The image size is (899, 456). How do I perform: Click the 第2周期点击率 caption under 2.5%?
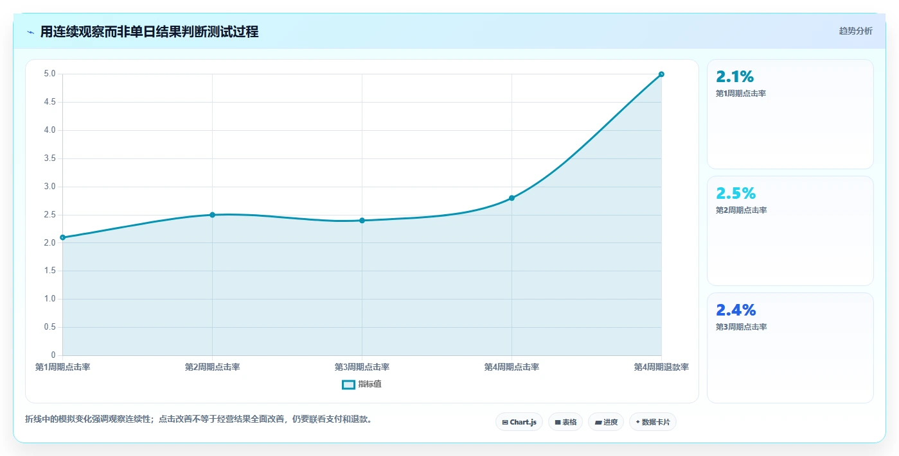point(741,210)
